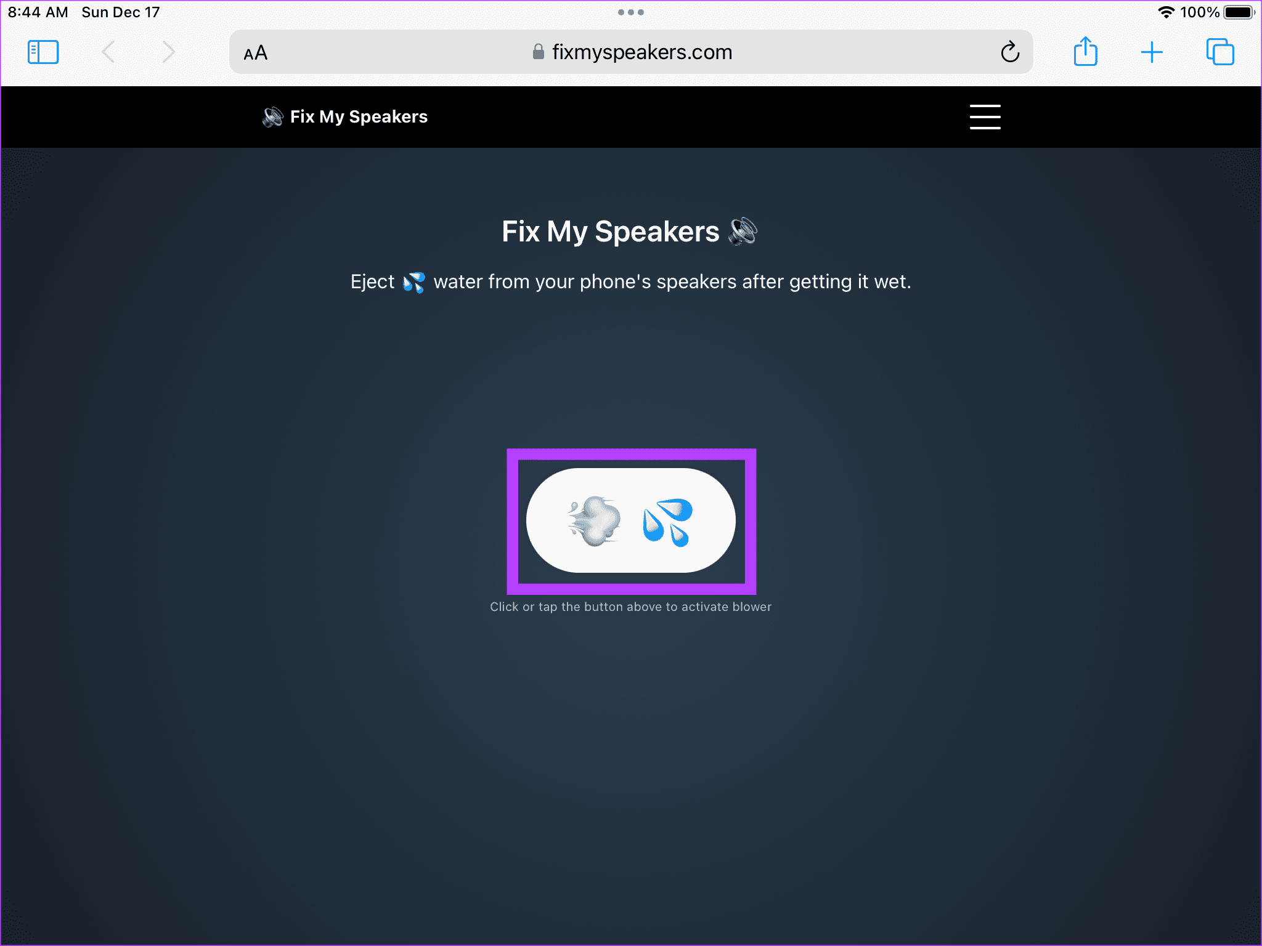The width and height of the screenshot is (1262, 946).
Task: Click add new tab button
Action: coord(1153,52)
